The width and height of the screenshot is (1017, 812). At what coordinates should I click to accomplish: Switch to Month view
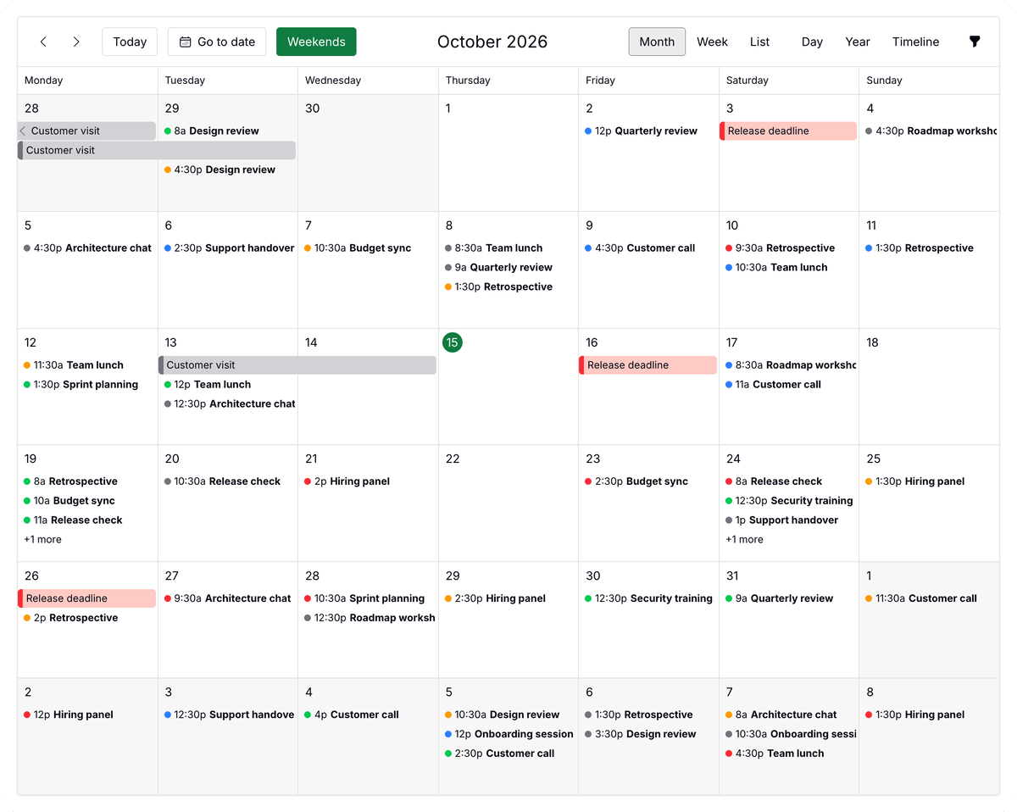(x=657, y=42)
